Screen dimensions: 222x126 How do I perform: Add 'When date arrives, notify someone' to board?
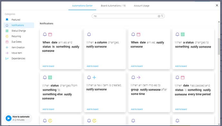pos(137,66)
